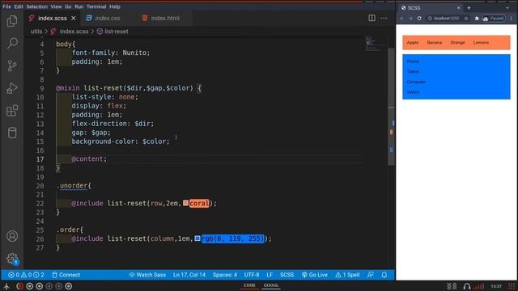Open the Terminal menu
Viewport: 518px width, 291px height.
tap(96, 6)
